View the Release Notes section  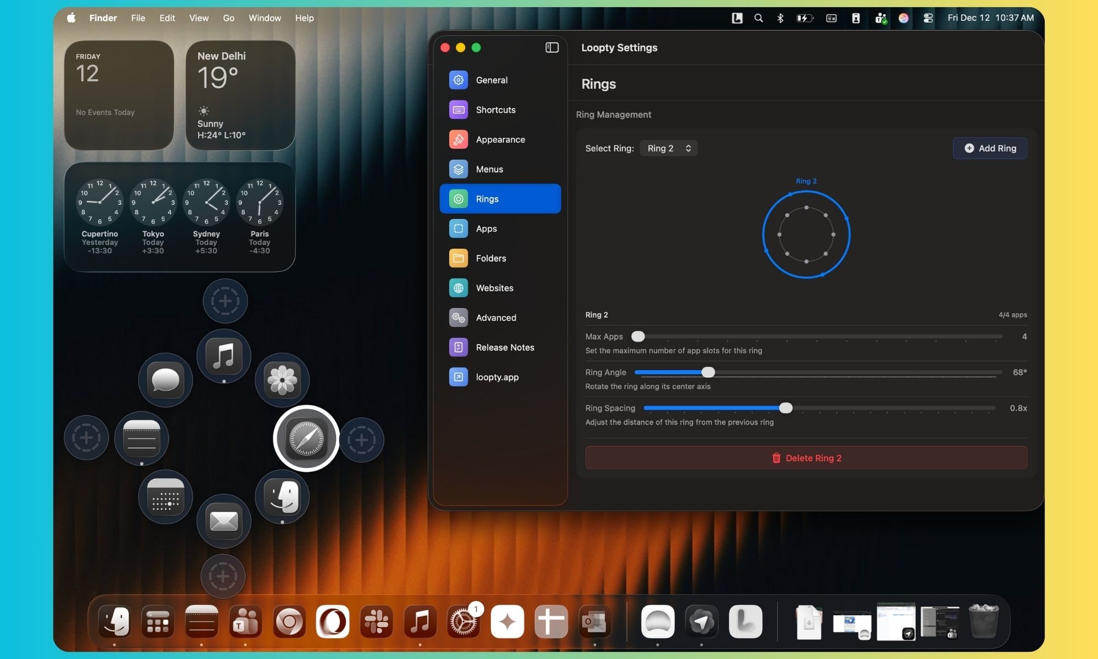click(x=505, y=347)
